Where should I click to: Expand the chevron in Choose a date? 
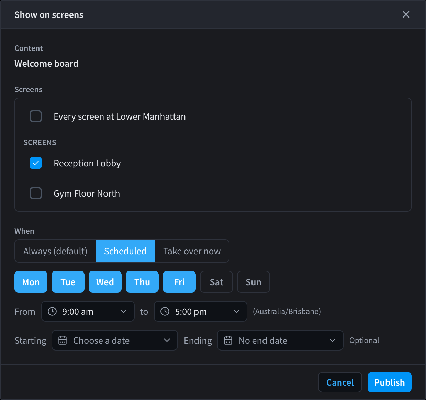click(167, 340)
